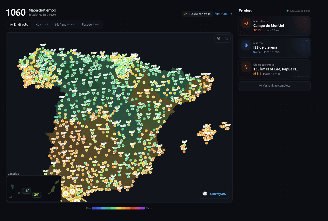
Task: Click the arrow after Ver mapa
Action: pyautogui.click(x=231, y=14)
